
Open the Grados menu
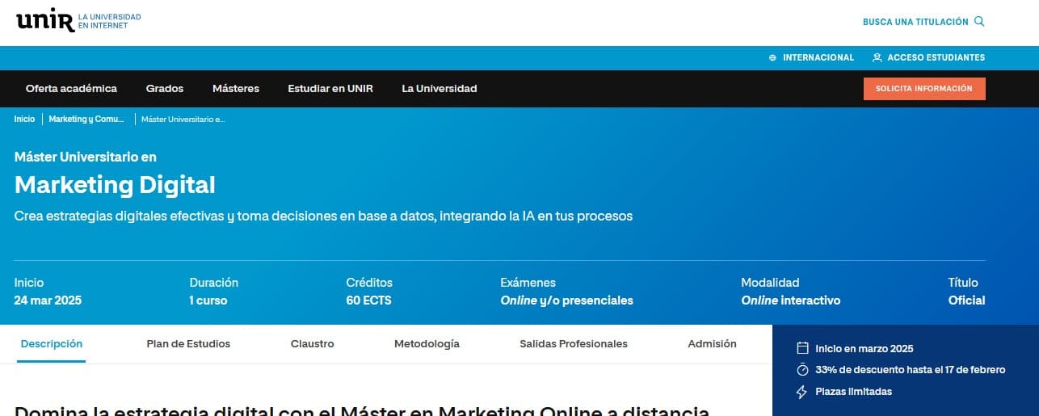[x=165, y=89]
